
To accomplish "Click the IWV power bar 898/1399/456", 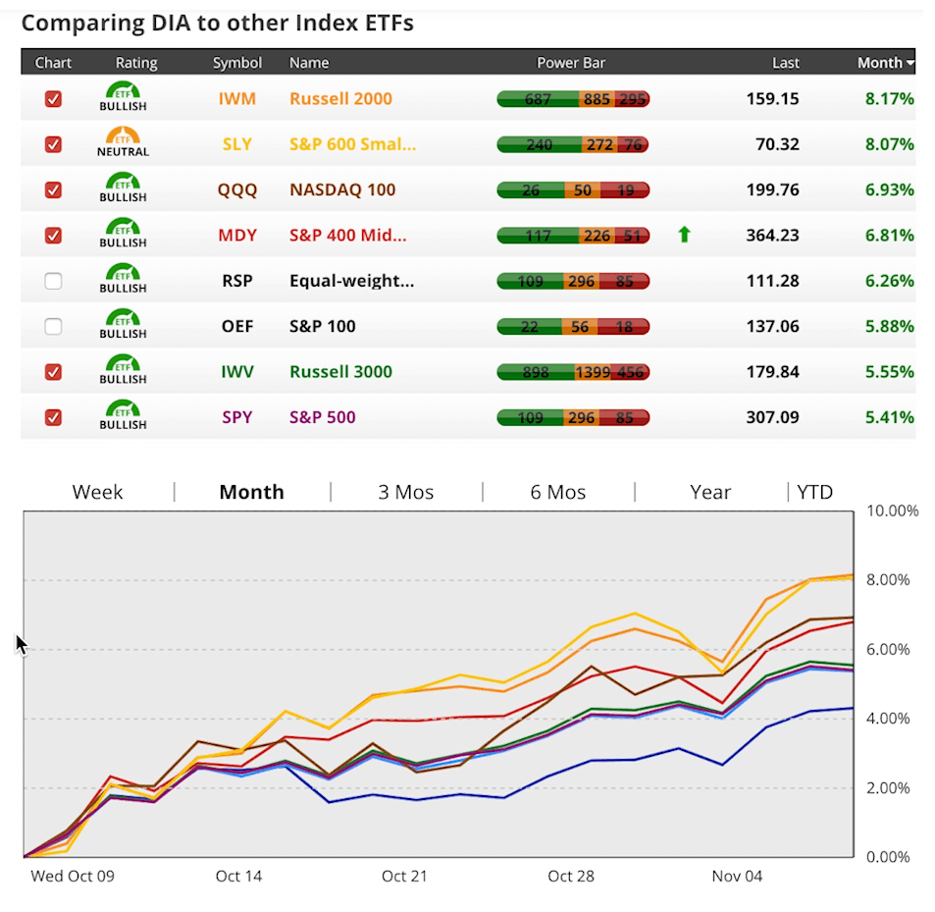I will coord(573,372).
